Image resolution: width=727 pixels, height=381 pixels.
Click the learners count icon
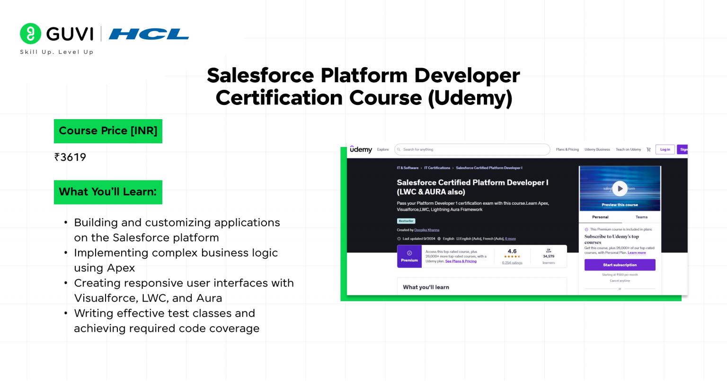[549, 251]
